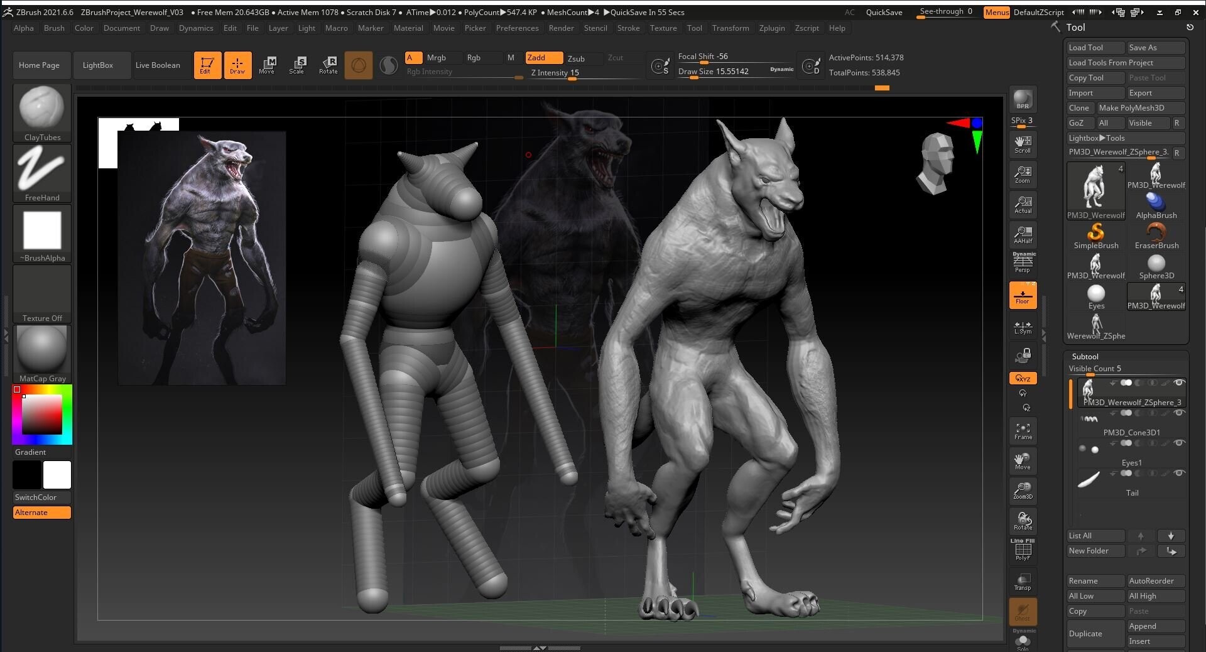
Task: Expand the Subtool palette section
Action: [x=1085, y=356]
